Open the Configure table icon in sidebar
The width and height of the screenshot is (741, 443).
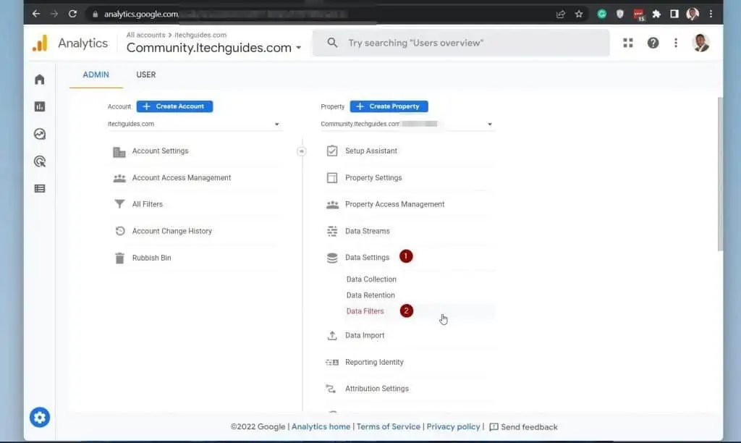coord(40,188)
